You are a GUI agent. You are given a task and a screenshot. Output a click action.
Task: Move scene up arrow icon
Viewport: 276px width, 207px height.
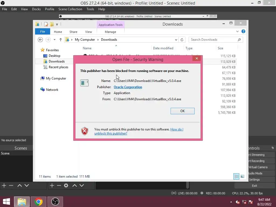(x=19, y=185)
